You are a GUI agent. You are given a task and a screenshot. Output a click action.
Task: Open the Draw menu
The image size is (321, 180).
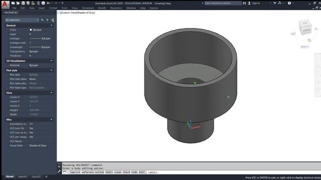[75, 8]
